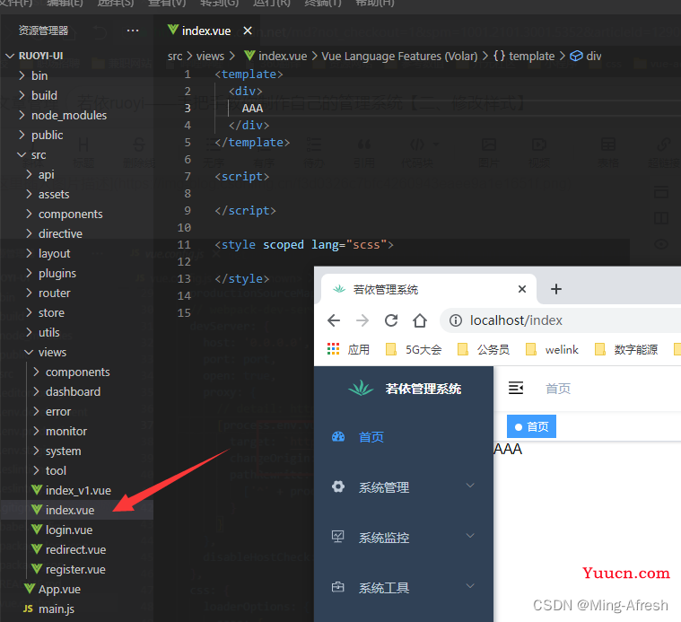The width and height of the screenshot is (681, 622).
Task: Click the explorer more actions ellipsis
Action: pos(133,31)
